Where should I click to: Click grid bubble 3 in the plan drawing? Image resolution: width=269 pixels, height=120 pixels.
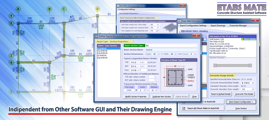[11, 56]
